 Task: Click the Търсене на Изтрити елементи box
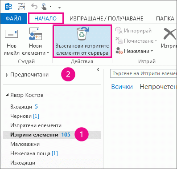tap(144, 73)
